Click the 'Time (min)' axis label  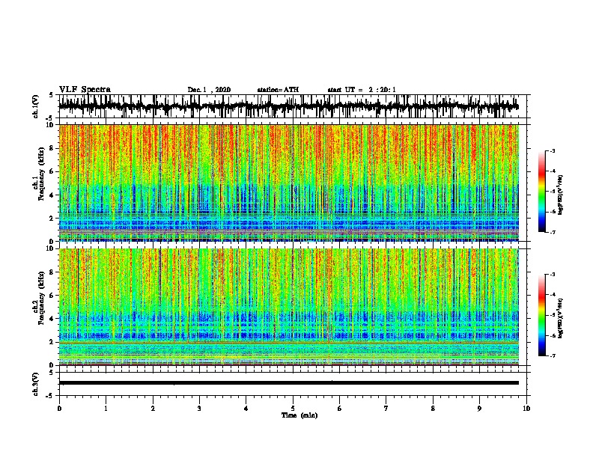tap(299, 415)
